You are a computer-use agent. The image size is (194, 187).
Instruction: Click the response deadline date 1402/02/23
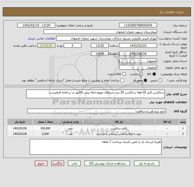[x=138, y=45]
